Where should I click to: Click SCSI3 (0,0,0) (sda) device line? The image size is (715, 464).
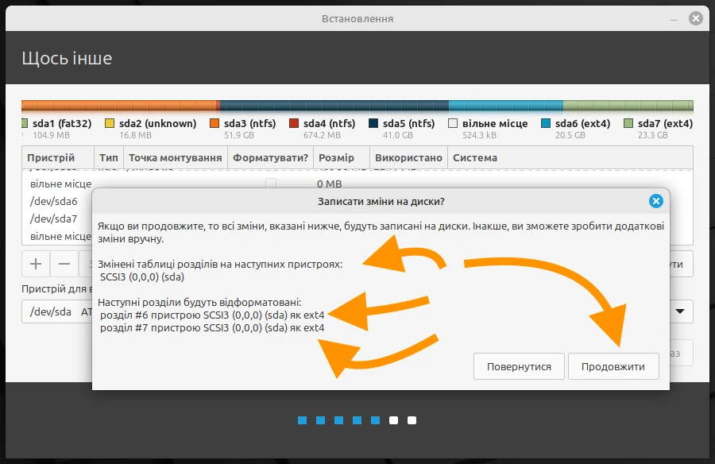[x=142, y=277]
